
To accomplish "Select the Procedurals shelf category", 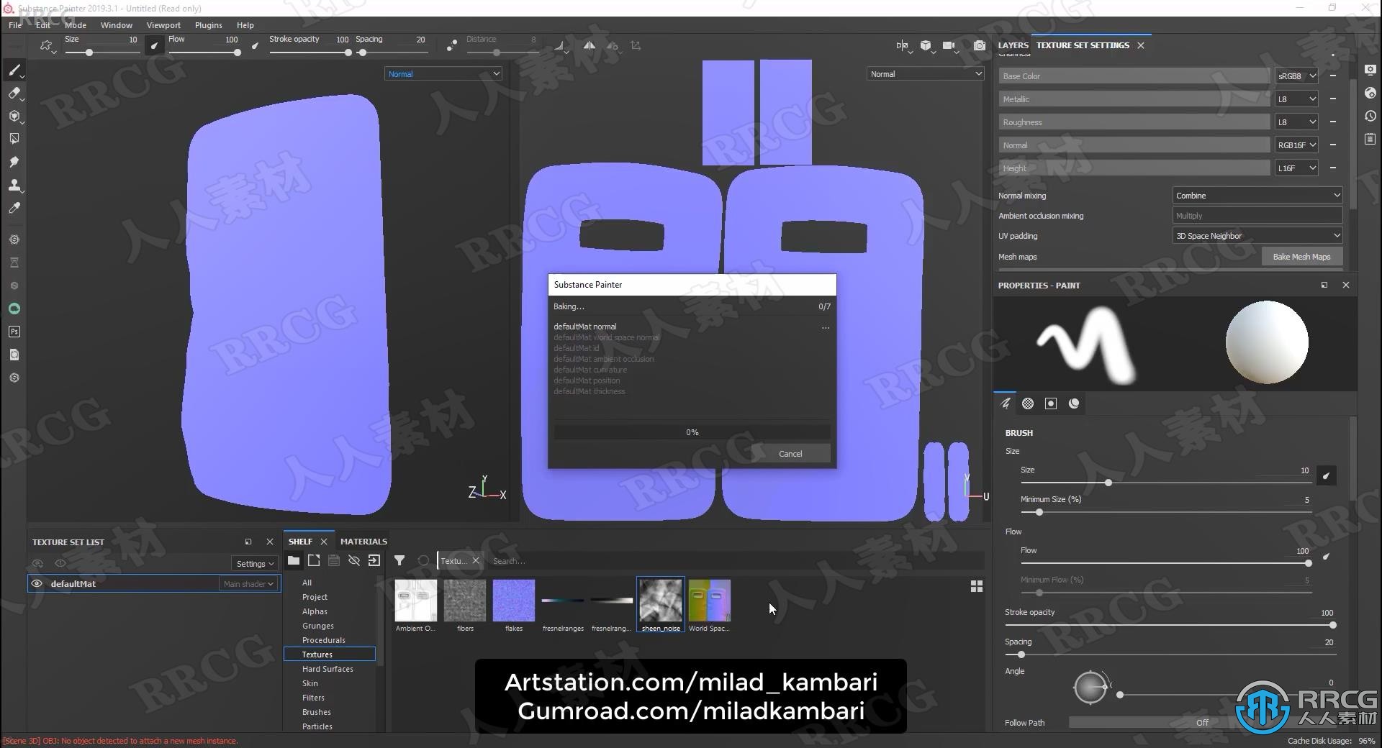I will (x=324, y=639).
